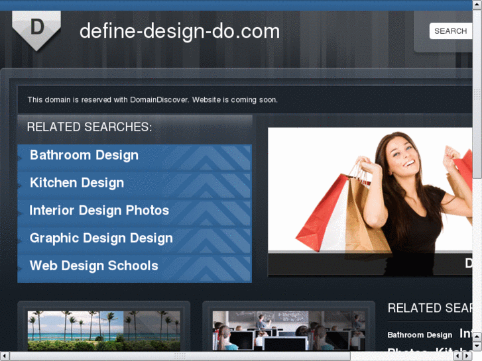Image resolution: width=482 pixels, height=361 pixels.
Task: Open the computer classroom thumbnail
Action: click(289, 331)
